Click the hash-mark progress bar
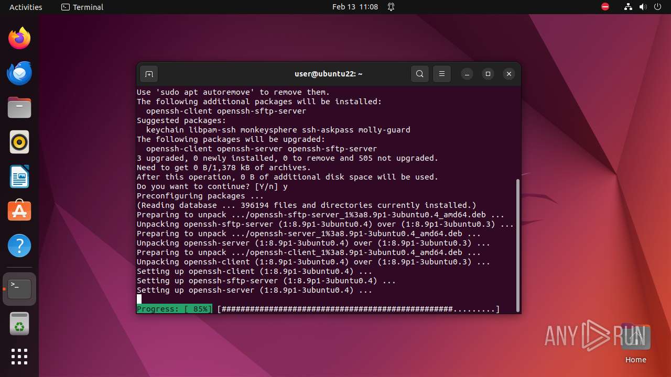The width and height of the screenshot is (671, 377). 359,309
